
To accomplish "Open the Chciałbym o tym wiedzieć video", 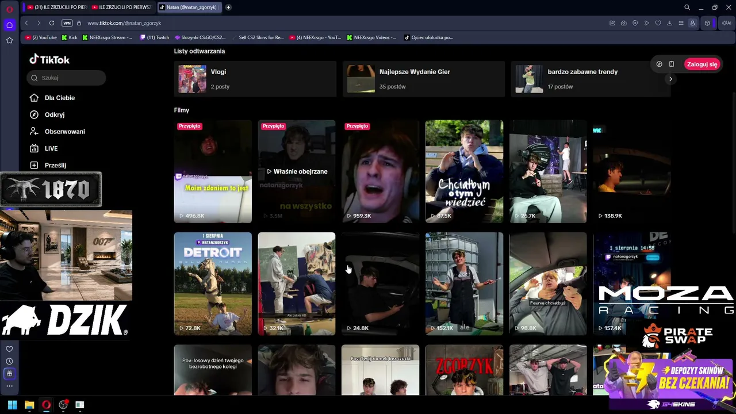I will click(464, 171).
